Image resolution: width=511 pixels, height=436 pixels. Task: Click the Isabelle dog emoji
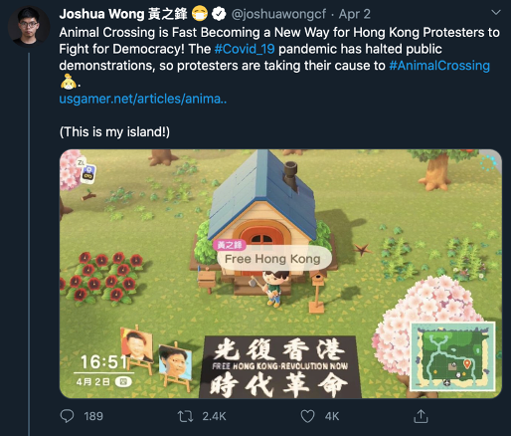[68, 82]
